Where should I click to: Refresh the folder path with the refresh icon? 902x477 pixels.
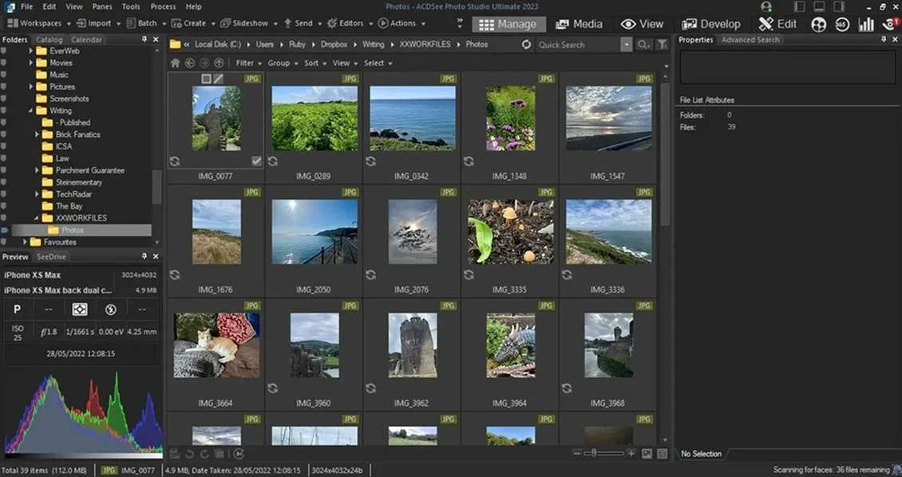coord(526,45)
